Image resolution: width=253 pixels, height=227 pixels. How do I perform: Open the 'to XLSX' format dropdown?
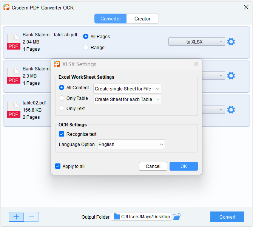(196, 42)
